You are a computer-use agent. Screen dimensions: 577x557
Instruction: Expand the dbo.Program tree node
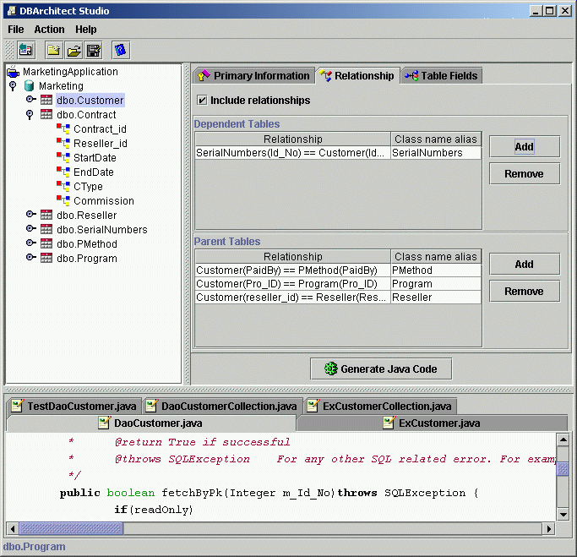point(31,257)
